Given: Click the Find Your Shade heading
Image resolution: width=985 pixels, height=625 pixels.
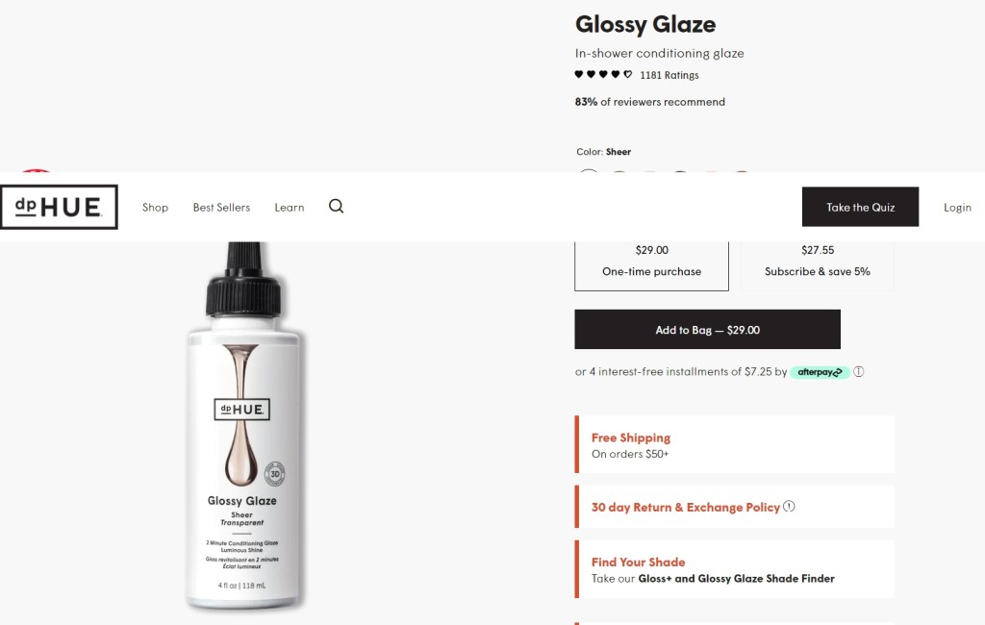Looking at the screenshot, I should click(x=638, y=562).
